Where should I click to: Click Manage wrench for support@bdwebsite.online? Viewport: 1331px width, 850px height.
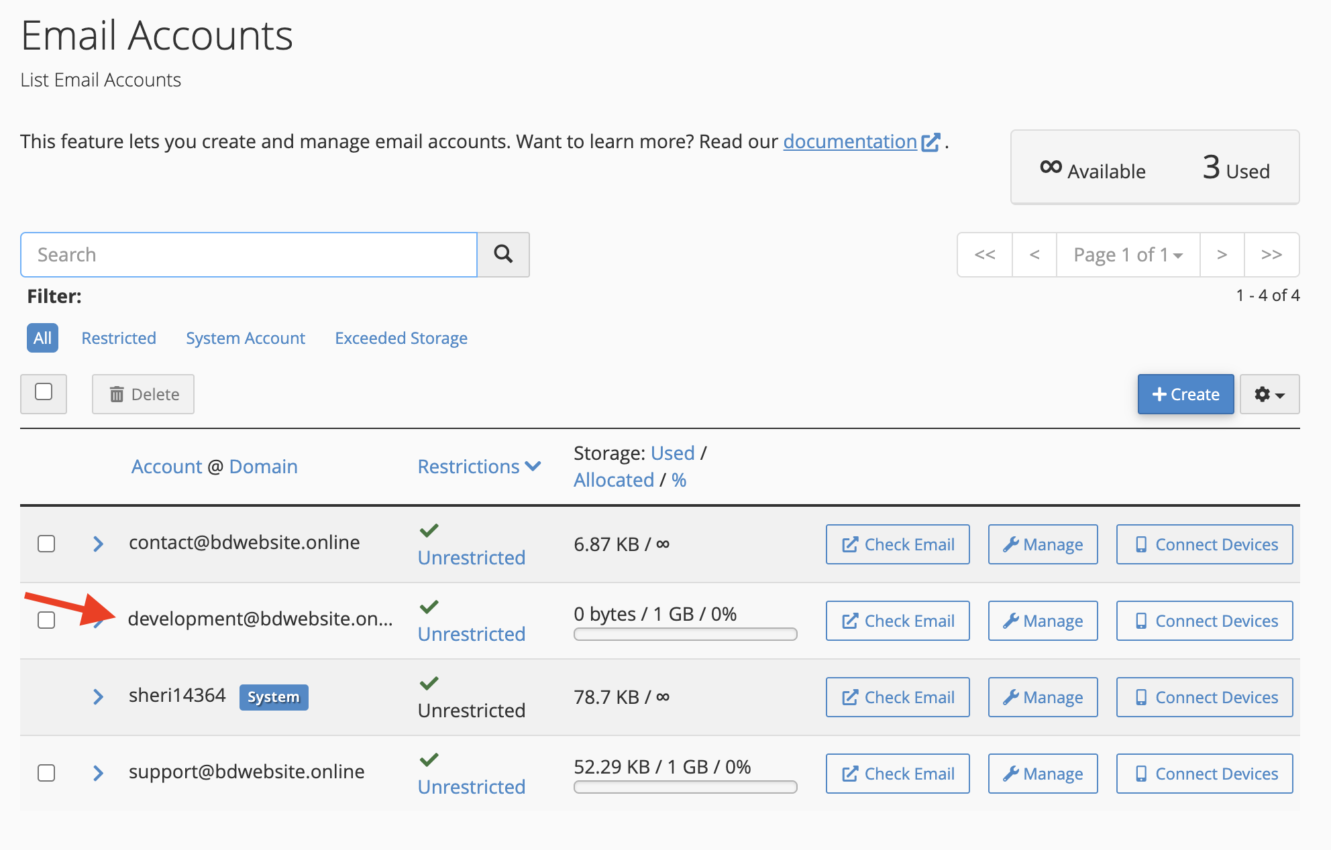click(1043, 774)
